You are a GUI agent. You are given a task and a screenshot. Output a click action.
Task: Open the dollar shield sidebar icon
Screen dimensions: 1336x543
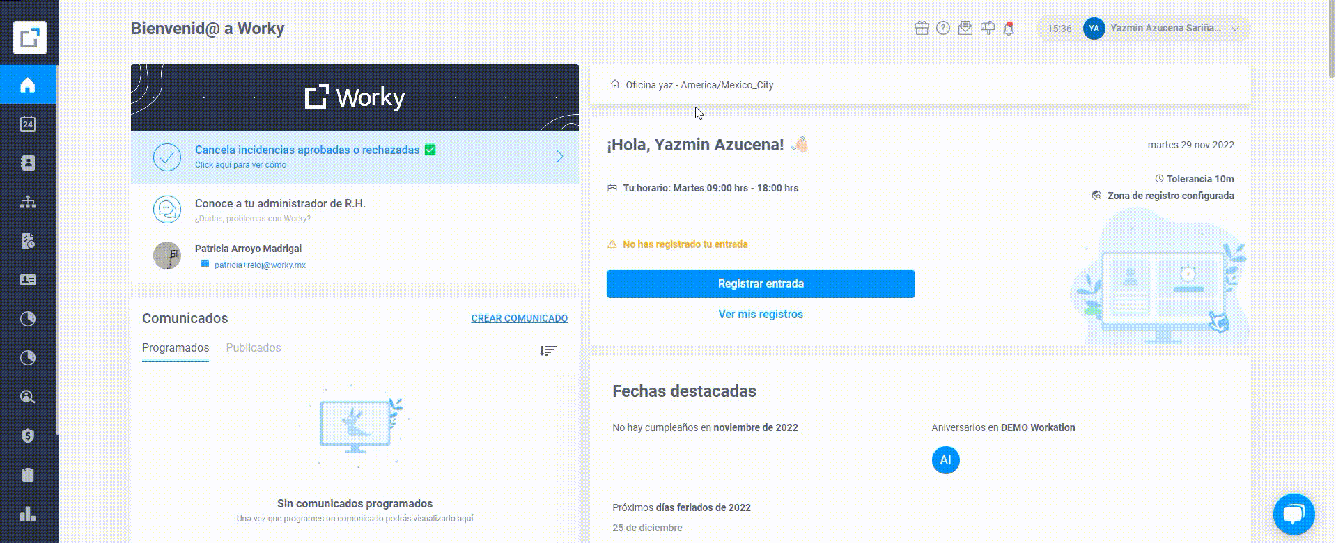pos(28,436)
